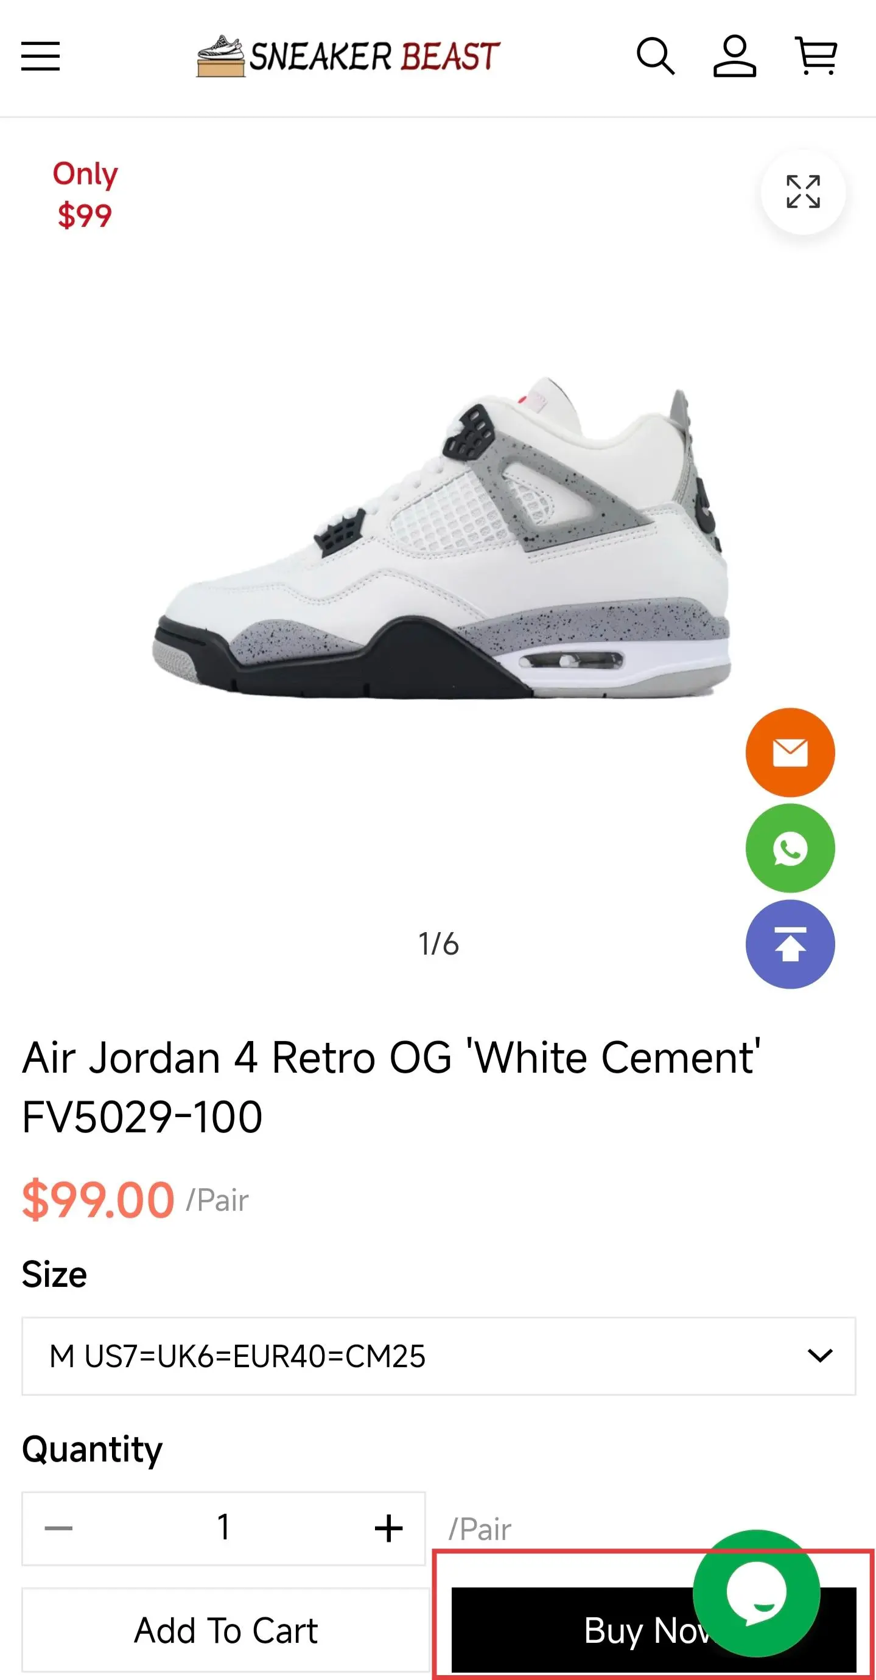Click the Air Jordan 4 product title

click(391, 1087)
